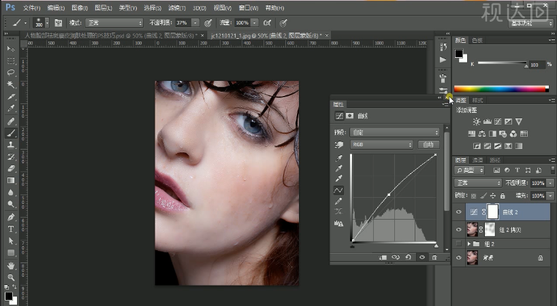Select the History Brush tool

[11, 156]
